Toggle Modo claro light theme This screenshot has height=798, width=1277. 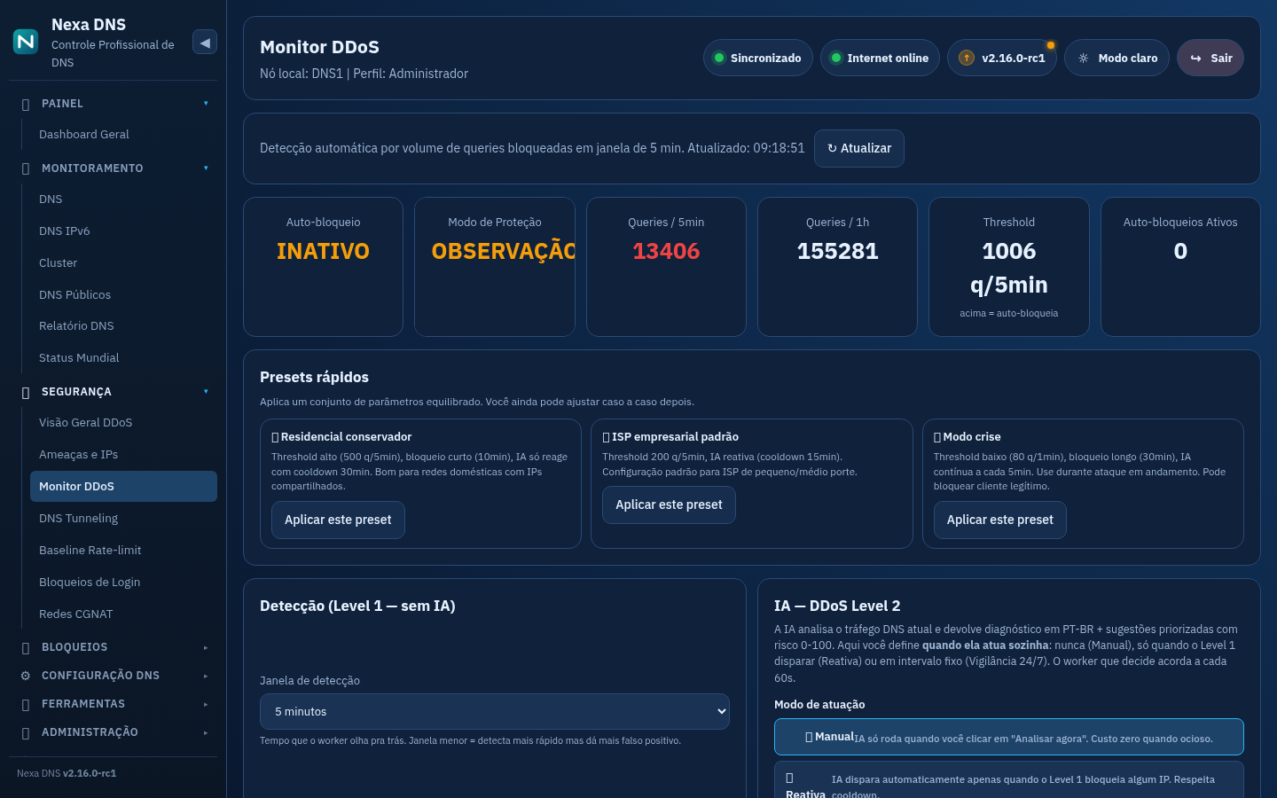(1116, 58)
